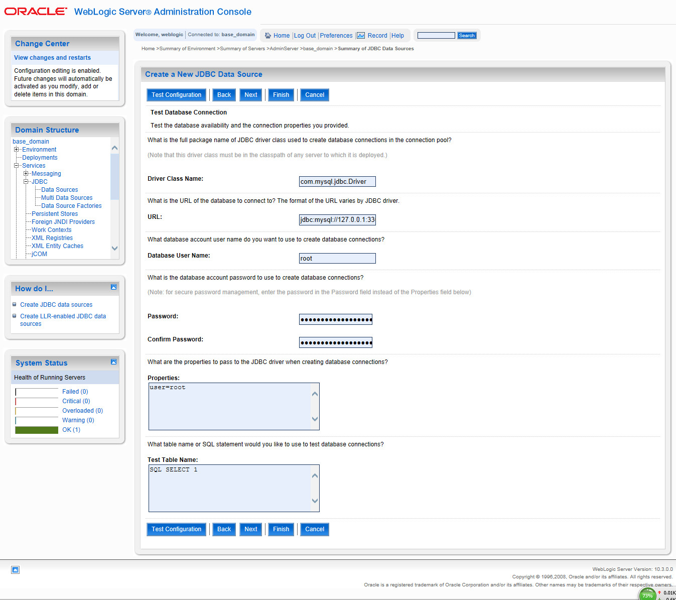Click the Password field
Viewport: 676px width, 600px height.
(336, 319)
